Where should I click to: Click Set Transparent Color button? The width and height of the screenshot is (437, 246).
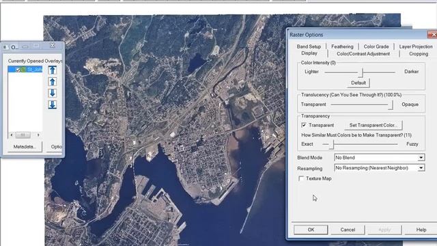[x=373, y=125]
